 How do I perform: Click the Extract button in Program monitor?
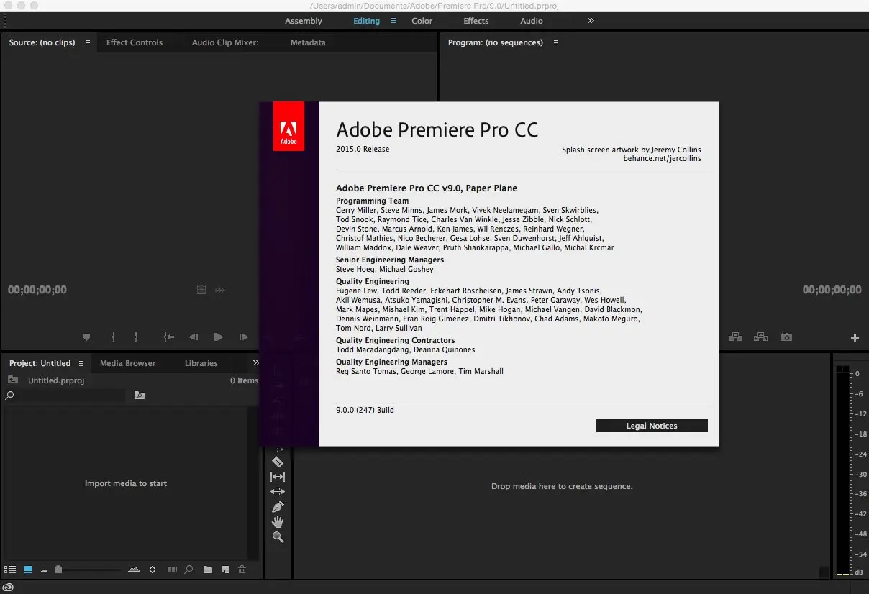[760, 337]
